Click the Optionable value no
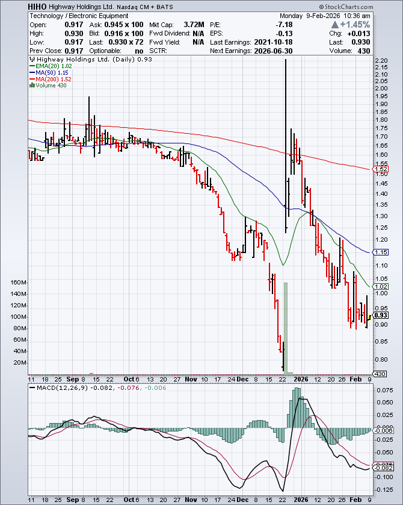This screenshot has width=403, height=505. tap(139, 51)
